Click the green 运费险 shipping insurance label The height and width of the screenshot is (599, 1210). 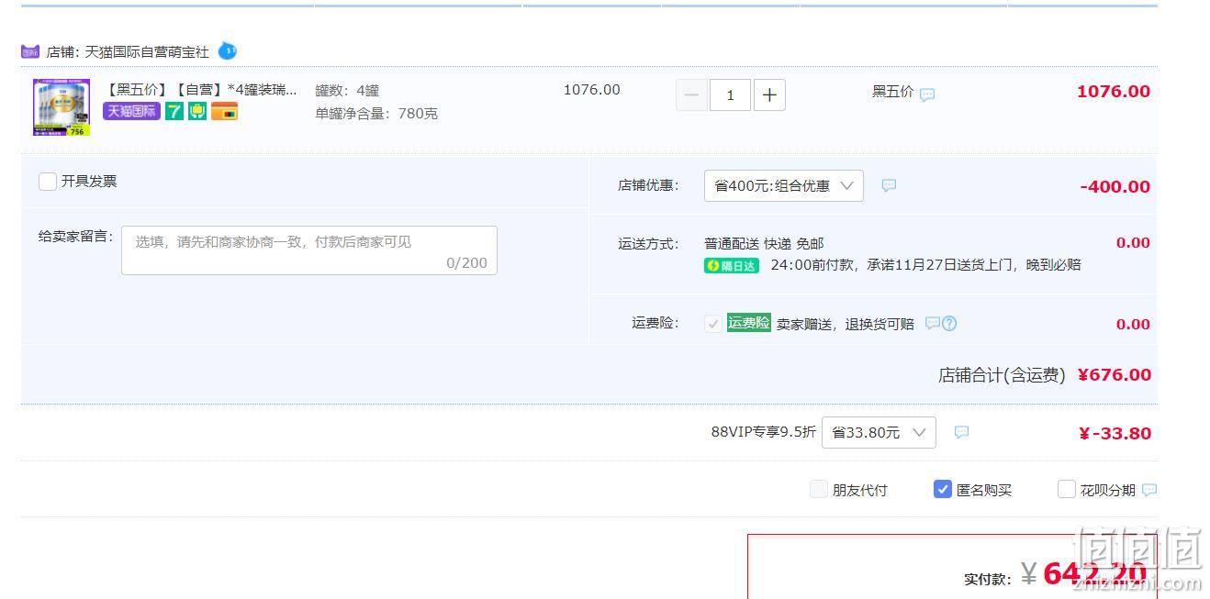tap(749, 323)
